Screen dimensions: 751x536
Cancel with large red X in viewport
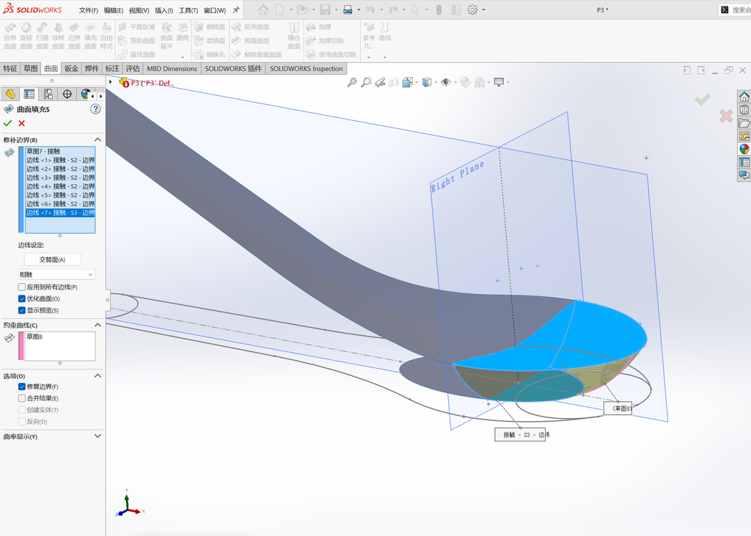(x=726, y=115)
